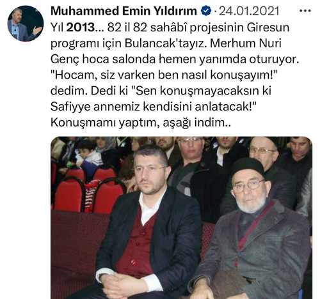Open the author's round profile avatar

click(26, 24)
